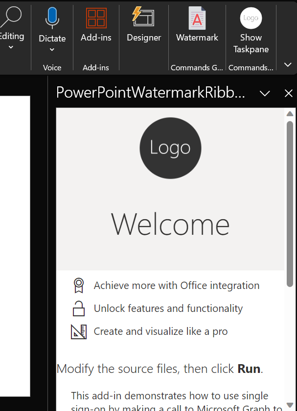Close the PowerPointWatermarkRibbon taskpane
297x411 pixels.
[x=289, y=93]
